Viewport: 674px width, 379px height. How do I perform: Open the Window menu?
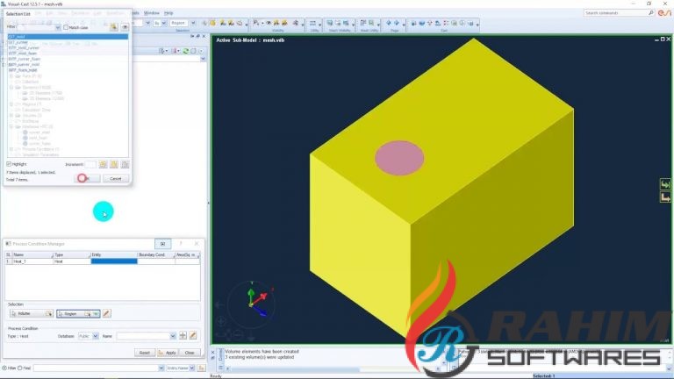pos(151,13)
